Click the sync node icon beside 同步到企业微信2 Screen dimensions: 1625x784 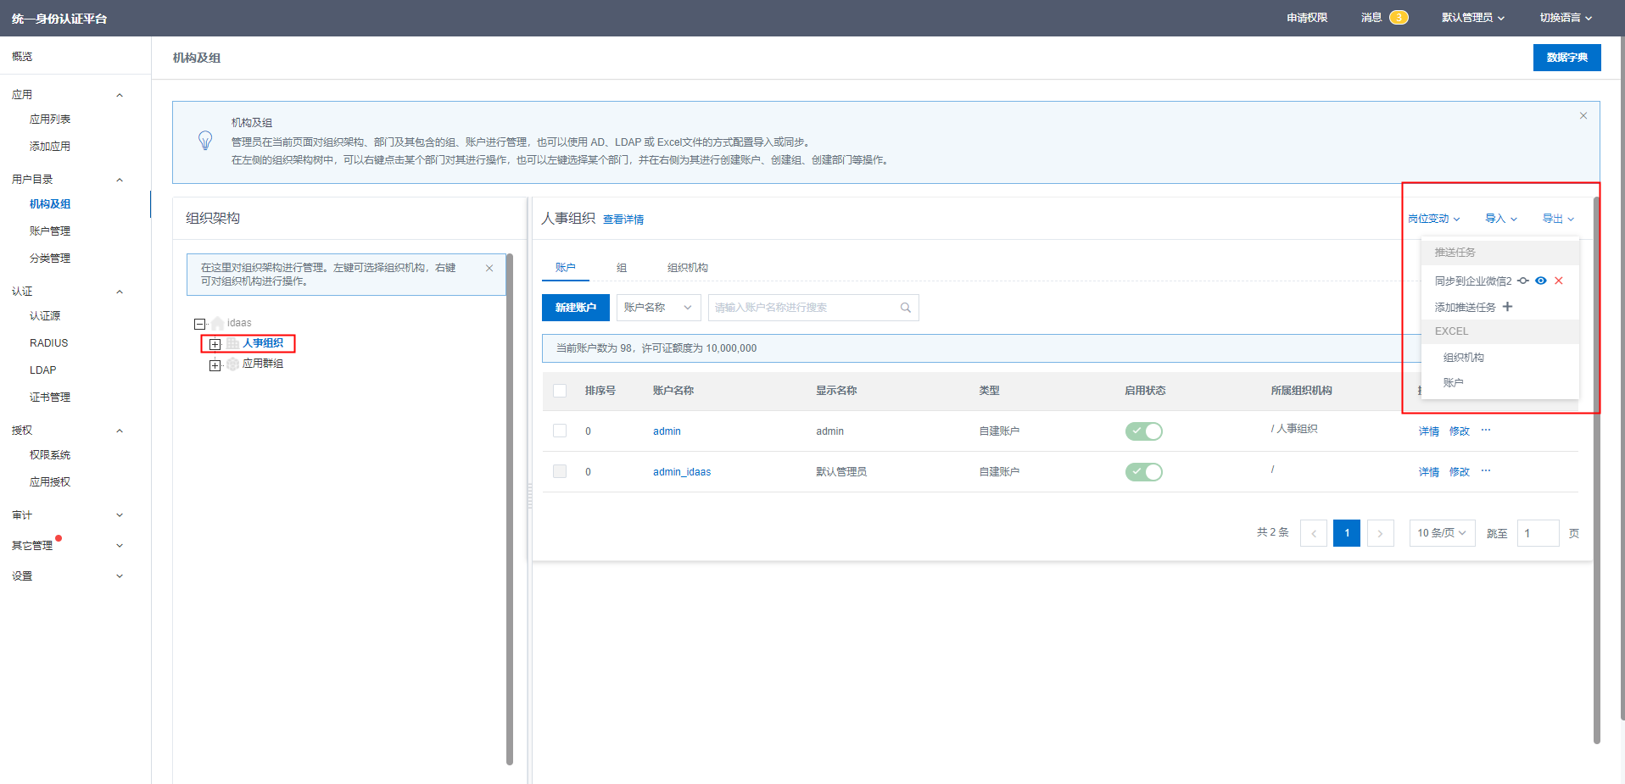pos(1523,281)
